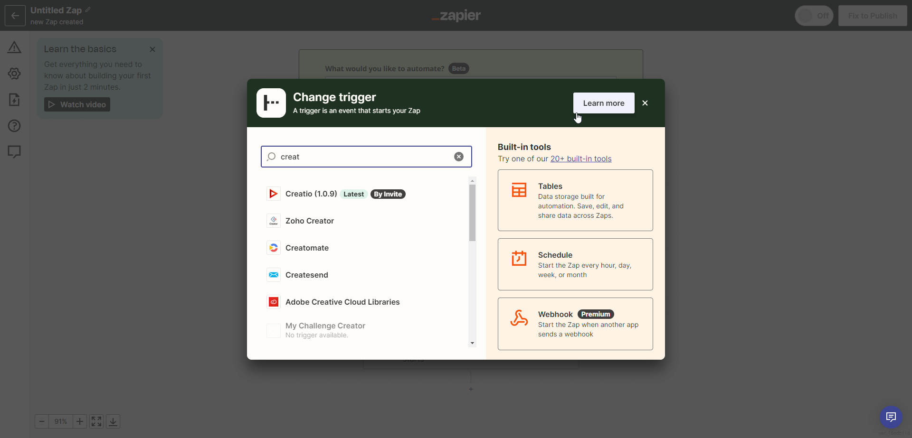Click the Watch video button
The image size is (912, 438).
pyautogui.click(x=77, y=104)
